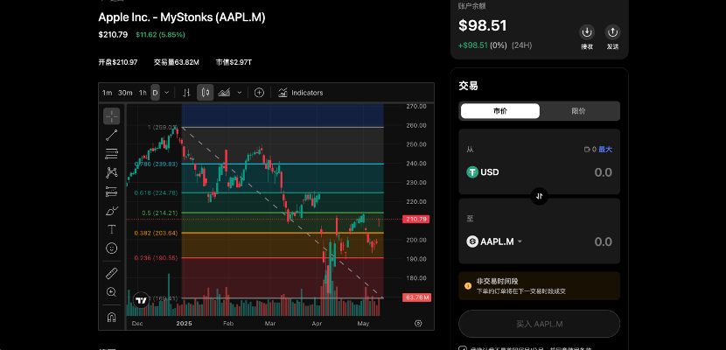The image size is (726, 350).
Task: Click compare or add symbol plus icon
Action: coord(259,93)
